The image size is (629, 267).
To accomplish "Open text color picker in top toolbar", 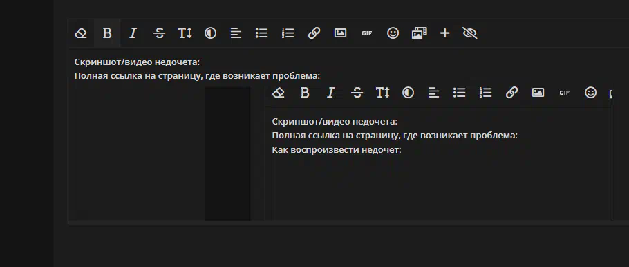I will click(x=210, y=33).
